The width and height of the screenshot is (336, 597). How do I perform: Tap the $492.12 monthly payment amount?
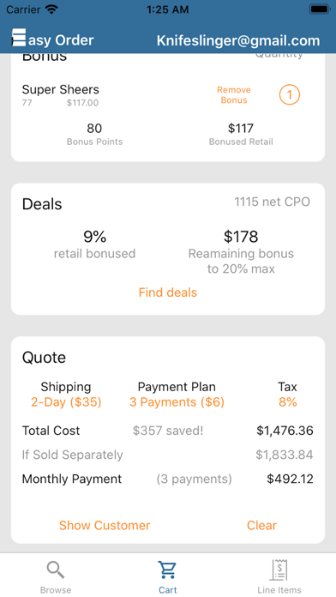point(290,479)
